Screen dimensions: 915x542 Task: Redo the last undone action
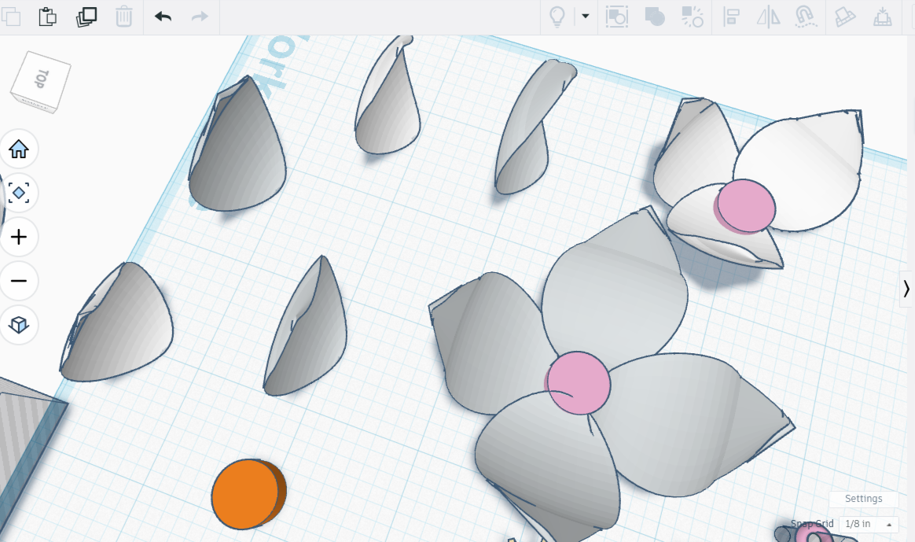click(200, 17)
